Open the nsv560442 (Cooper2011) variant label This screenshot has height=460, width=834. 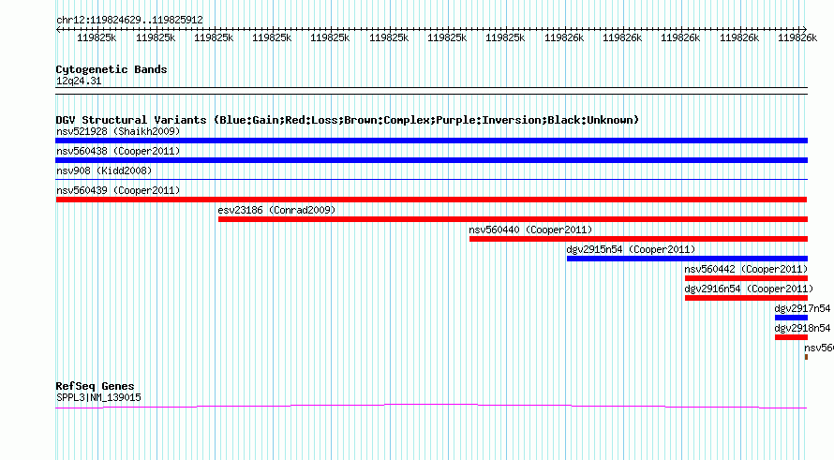746,269
